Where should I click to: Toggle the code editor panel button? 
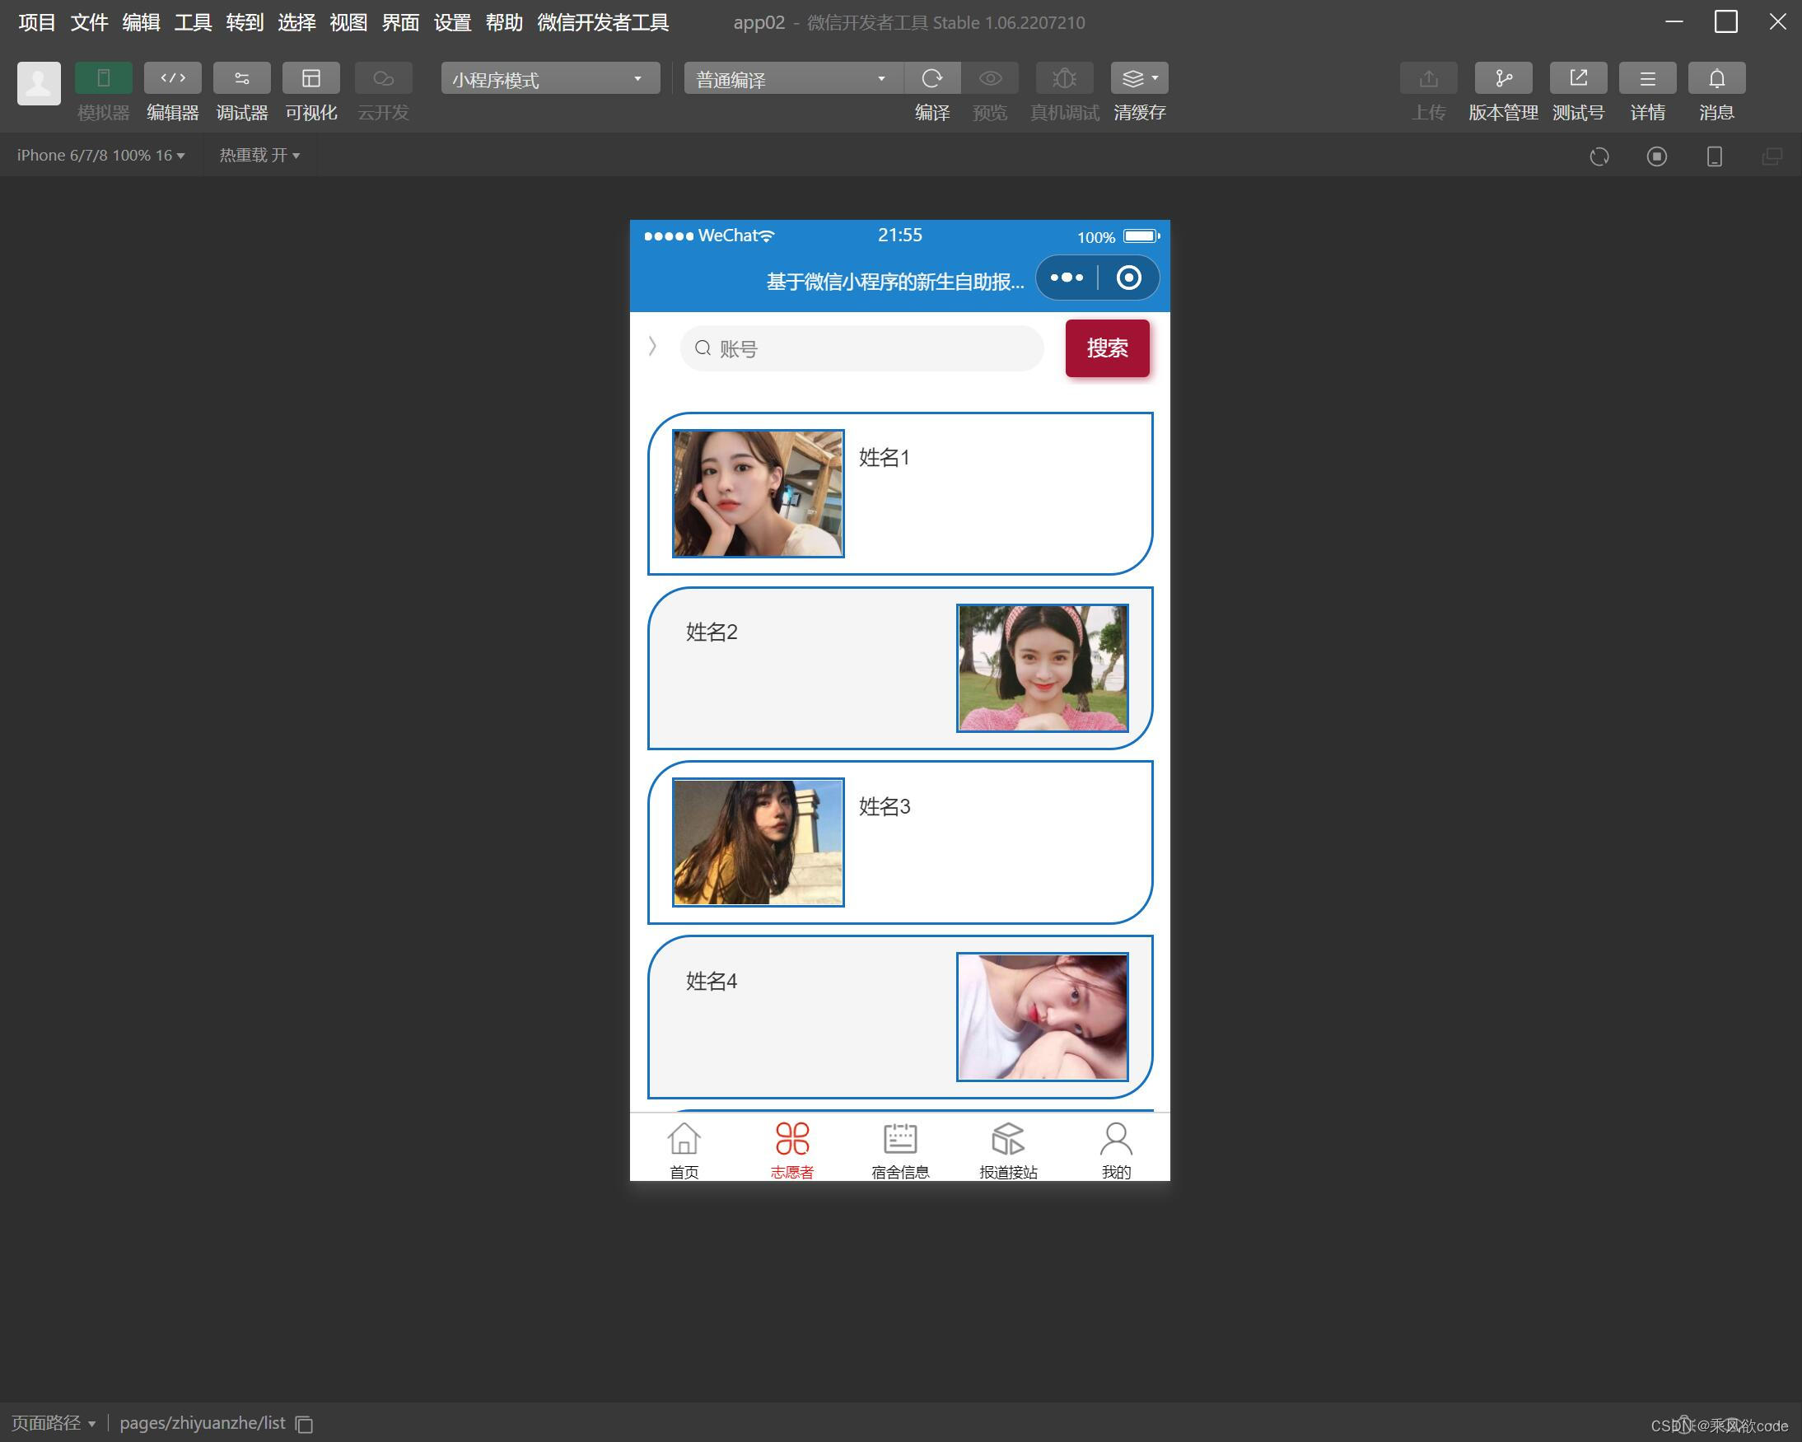pyautogui.click(x=172, y=78)
